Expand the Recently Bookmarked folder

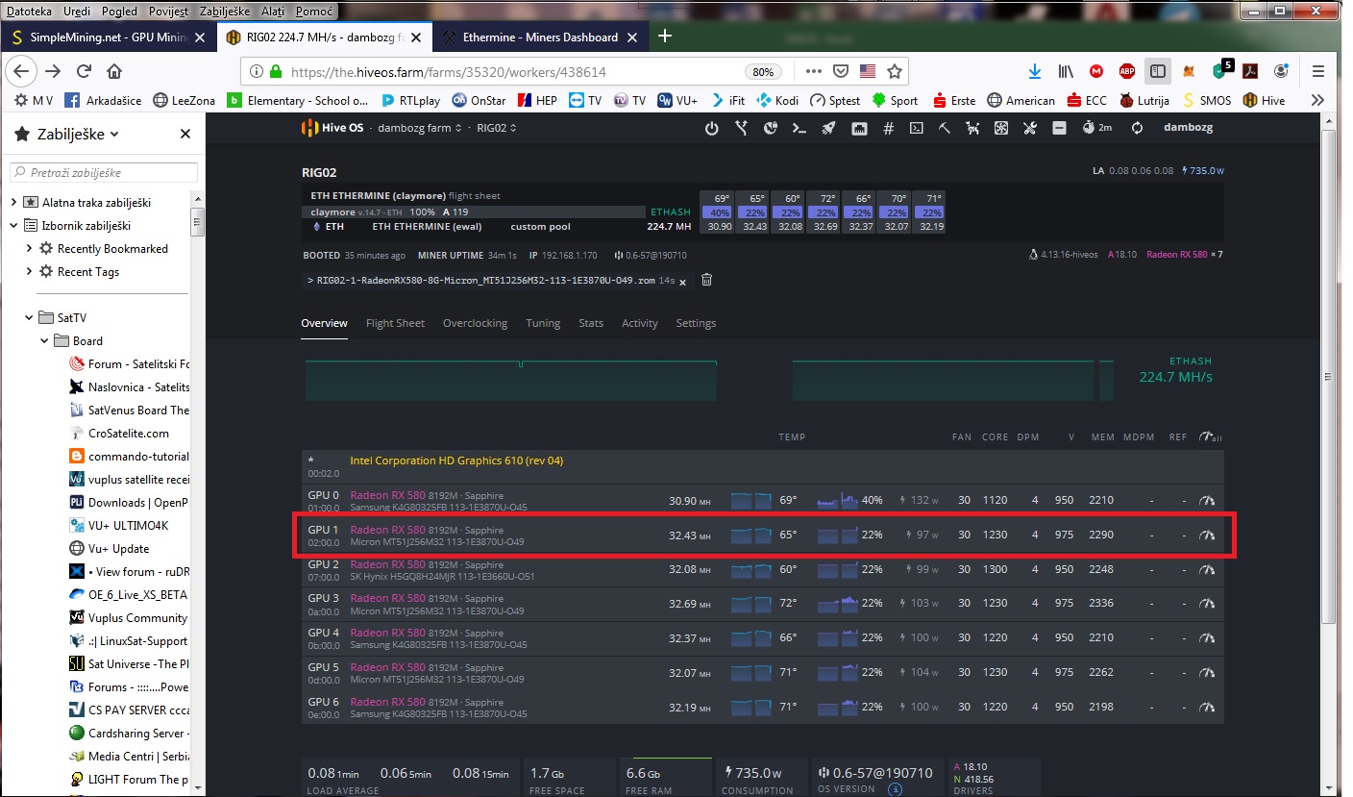point(30,249)
